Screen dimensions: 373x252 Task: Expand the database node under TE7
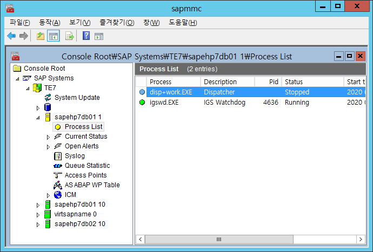pos(38,108)
